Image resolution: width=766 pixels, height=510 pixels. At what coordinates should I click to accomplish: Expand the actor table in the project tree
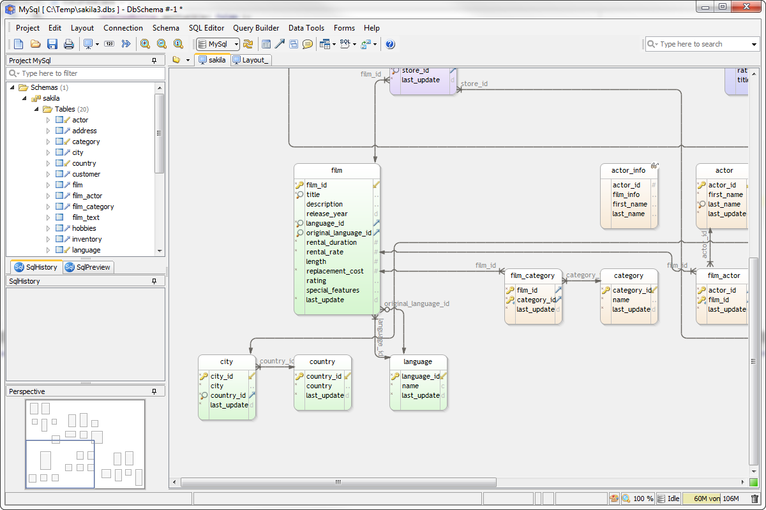click(x=48, y=120)
